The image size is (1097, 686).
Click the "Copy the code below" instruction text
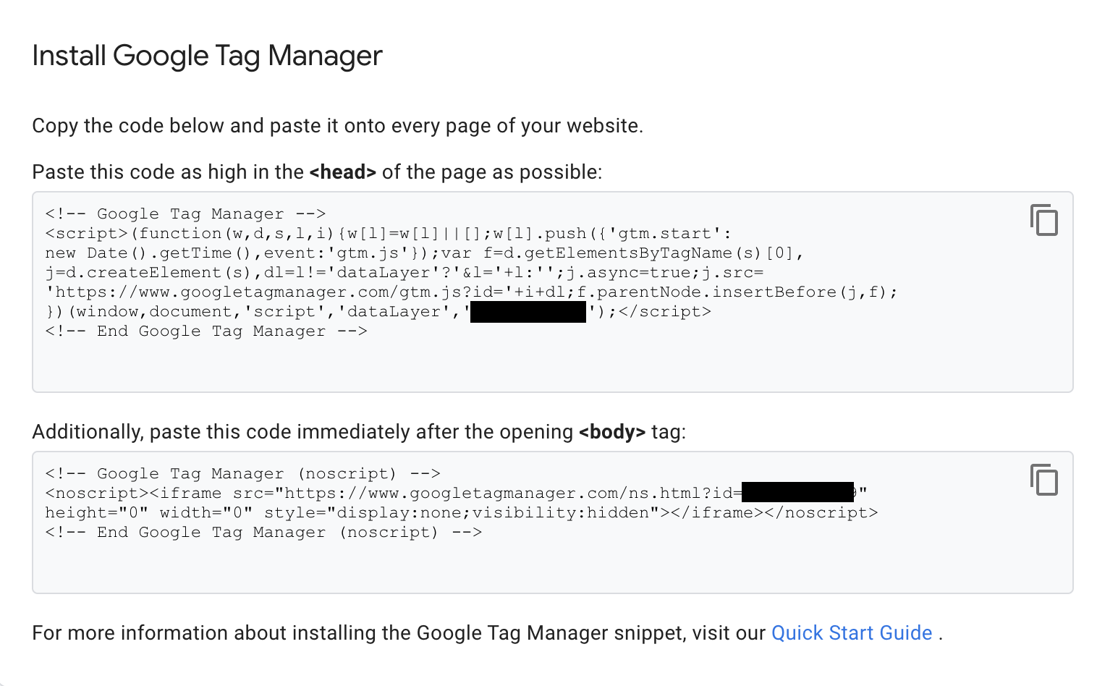[x=337, y=126]
